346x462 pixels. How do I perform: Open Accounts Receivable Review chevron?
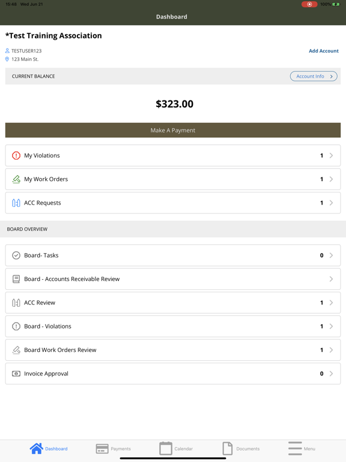click(x=332, y=279)
